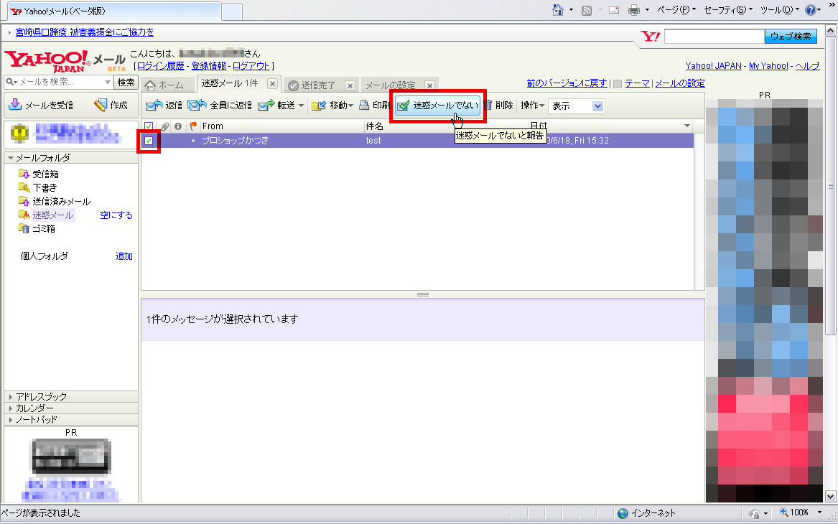The image size is (838, 524).
Task: Click the red Y! search logo
Action: (651, 37)
